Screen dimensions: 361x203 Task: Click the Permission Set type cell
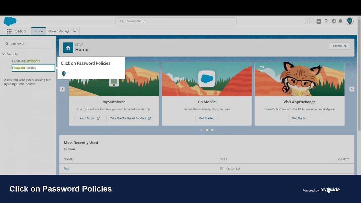coord(230,169)
